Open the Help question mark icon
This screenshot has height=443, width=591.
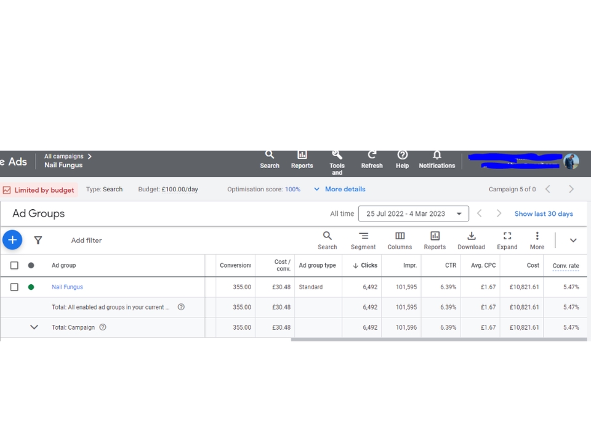click(x=402, y=160)
